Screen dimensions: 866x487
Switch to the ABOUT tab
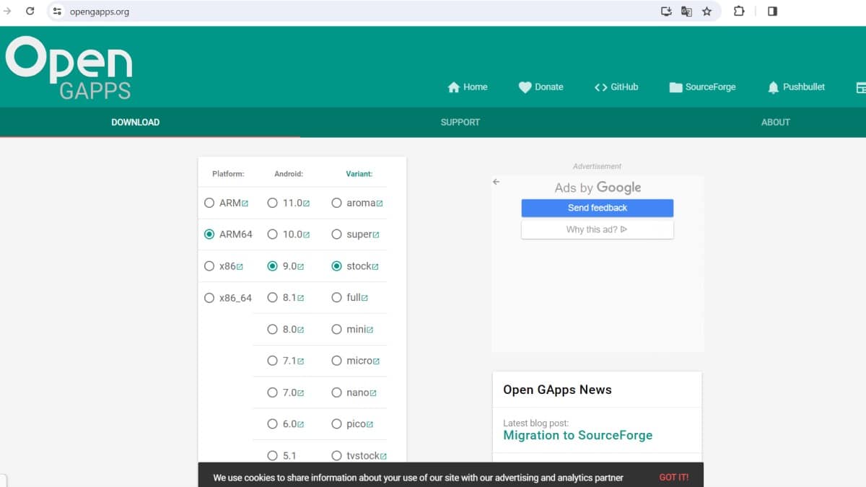click(775, 123)
